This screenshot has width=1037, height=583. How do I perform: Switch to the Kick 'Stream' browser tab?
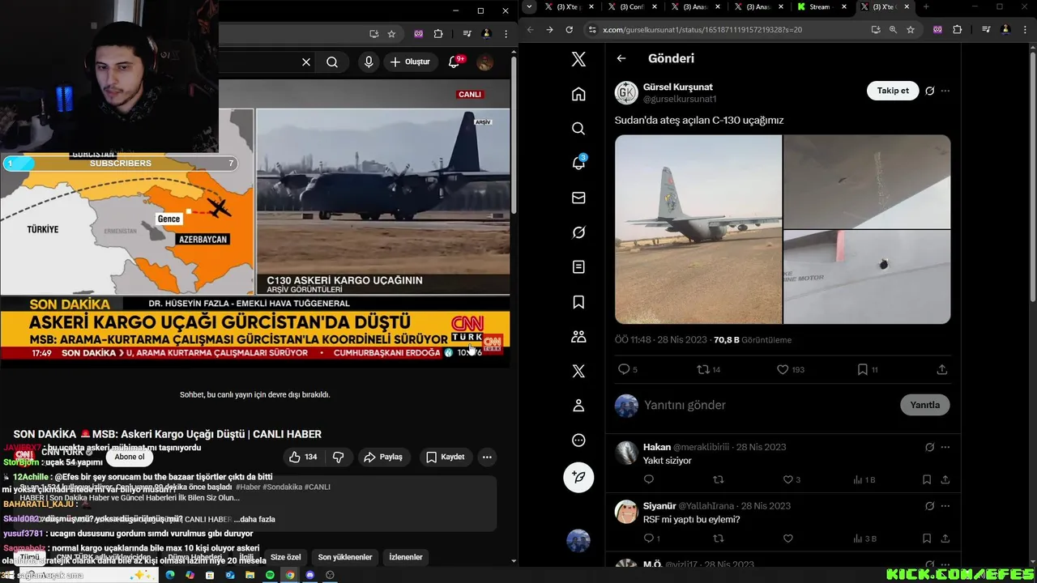click(821, 7)
